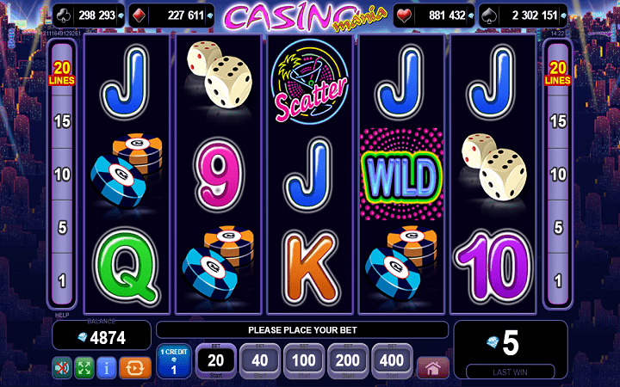Select the spades jackpot counter
The image size is (620, 387).
point(524,15)
